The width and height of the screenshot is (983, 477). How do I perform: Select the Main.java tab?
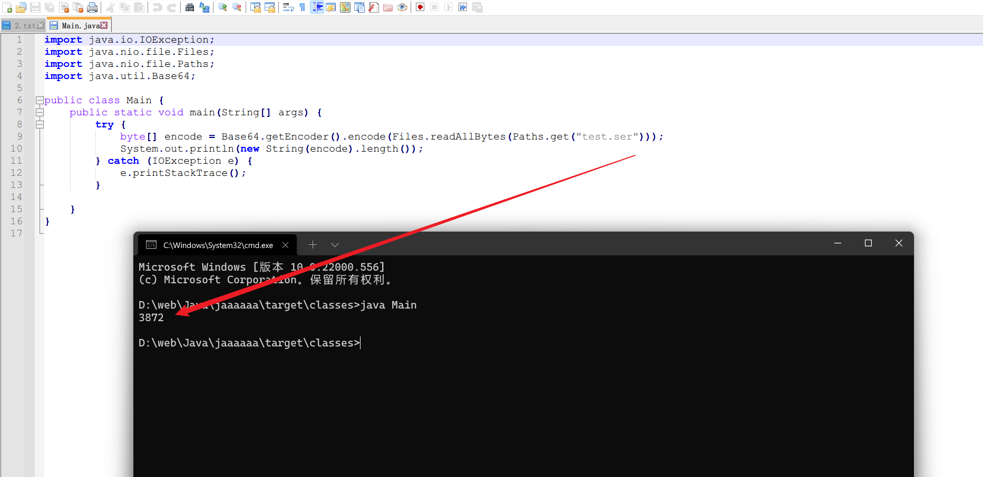[x=79, y=25]
